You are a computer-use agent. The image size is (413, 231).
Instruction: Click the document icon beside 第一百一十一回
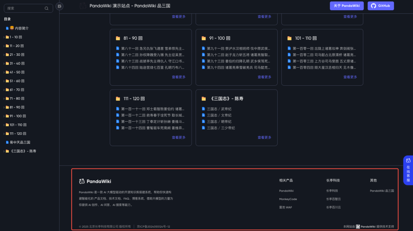click(117, 109)
